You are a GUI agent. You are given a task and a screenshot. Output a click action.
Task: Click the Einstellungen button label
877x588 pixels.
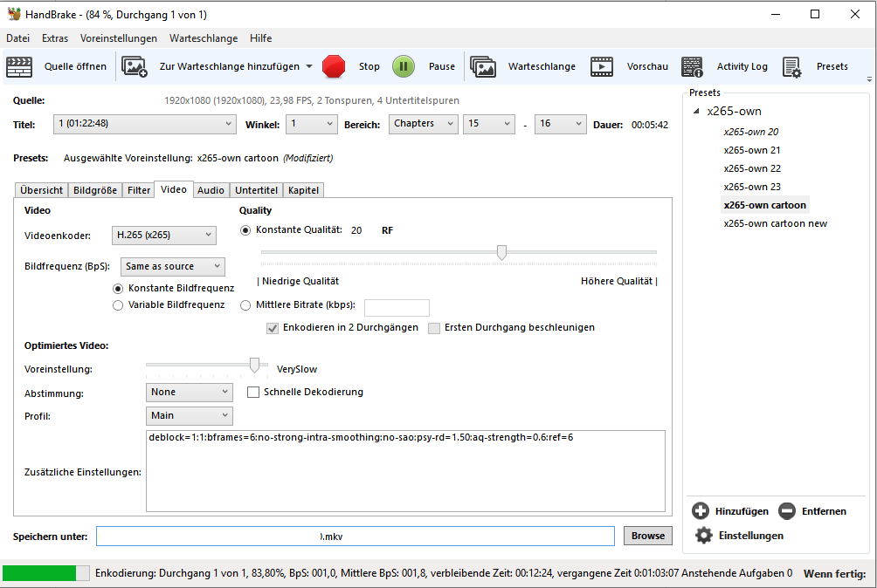point(751,536)
